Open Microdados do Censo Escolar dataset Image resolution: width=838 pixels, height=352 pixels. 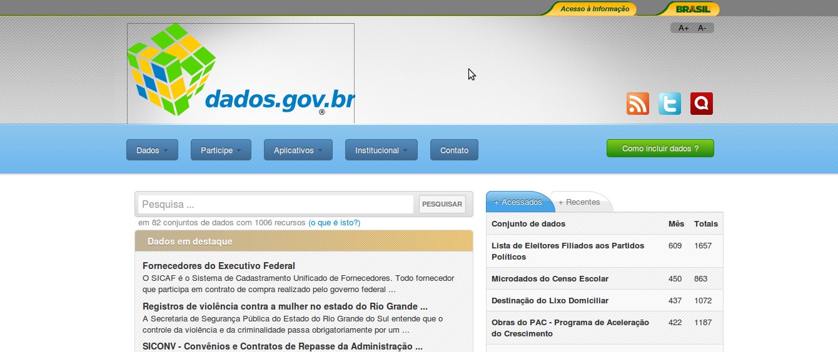(x=550, y=279)
